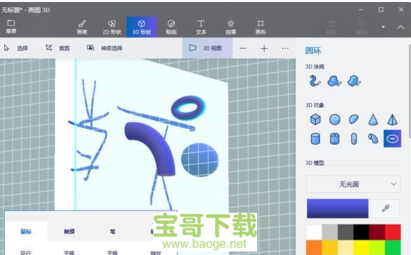Screen dimensions: 411x255
Task: Pick the sphere 3D object
Action: [x=335, y=119]
